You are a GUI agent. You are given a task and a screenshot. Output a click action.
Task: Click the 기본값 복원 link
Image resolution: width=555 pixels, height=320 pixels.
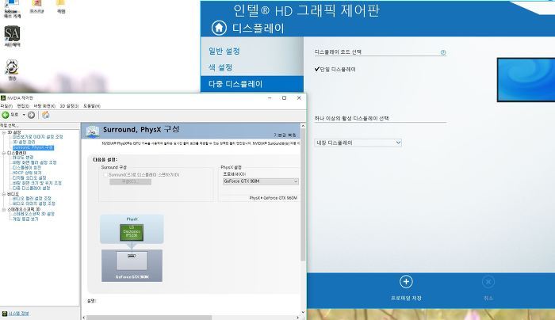[x=285, y=135]
